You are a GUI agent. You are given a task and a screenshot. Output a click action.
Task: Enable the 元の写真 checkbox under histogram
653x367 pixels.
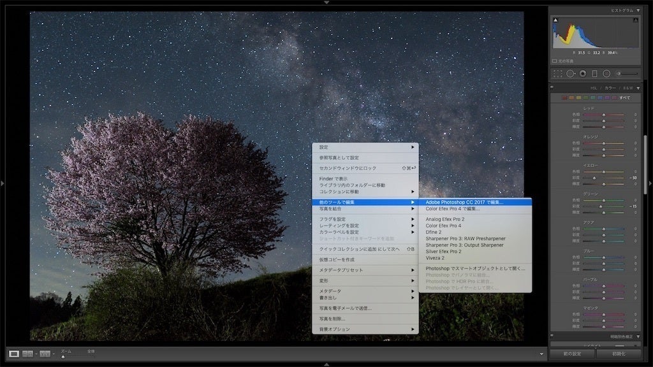(555, 61)
